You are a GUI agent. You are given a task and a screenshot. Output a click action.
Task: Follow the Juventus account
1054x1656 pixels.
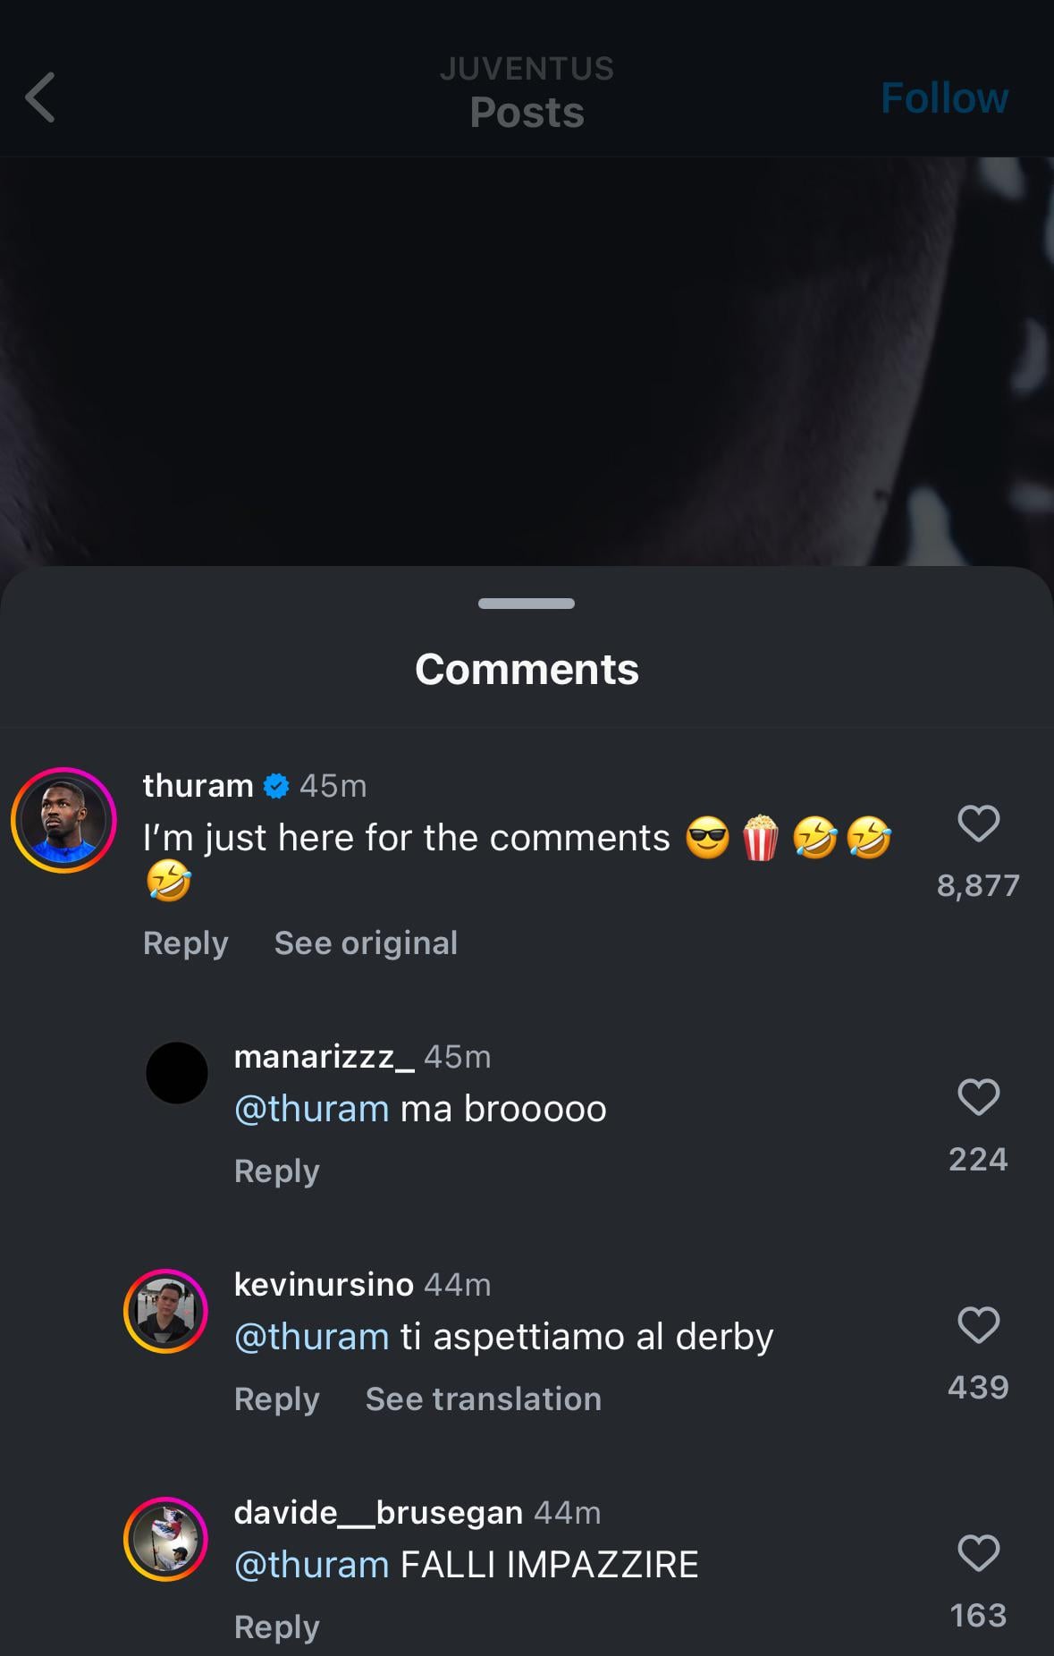click(x=944, y=97)
